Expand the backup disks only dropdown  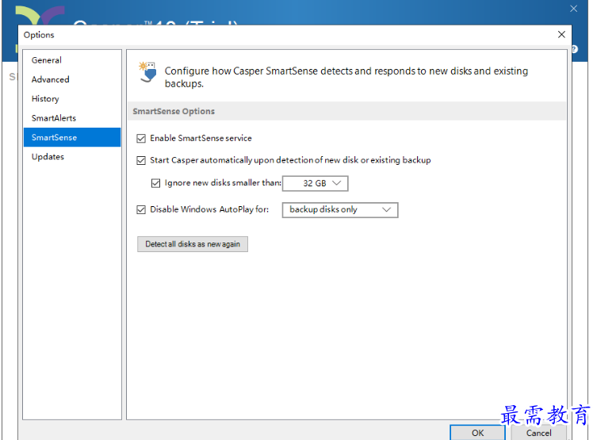coord(340,210)
